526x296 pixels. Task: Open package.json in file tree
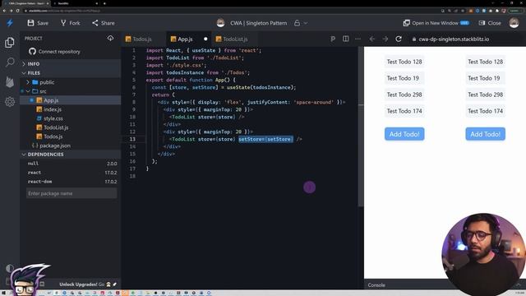pyautogui.click(x=71, y=146)
